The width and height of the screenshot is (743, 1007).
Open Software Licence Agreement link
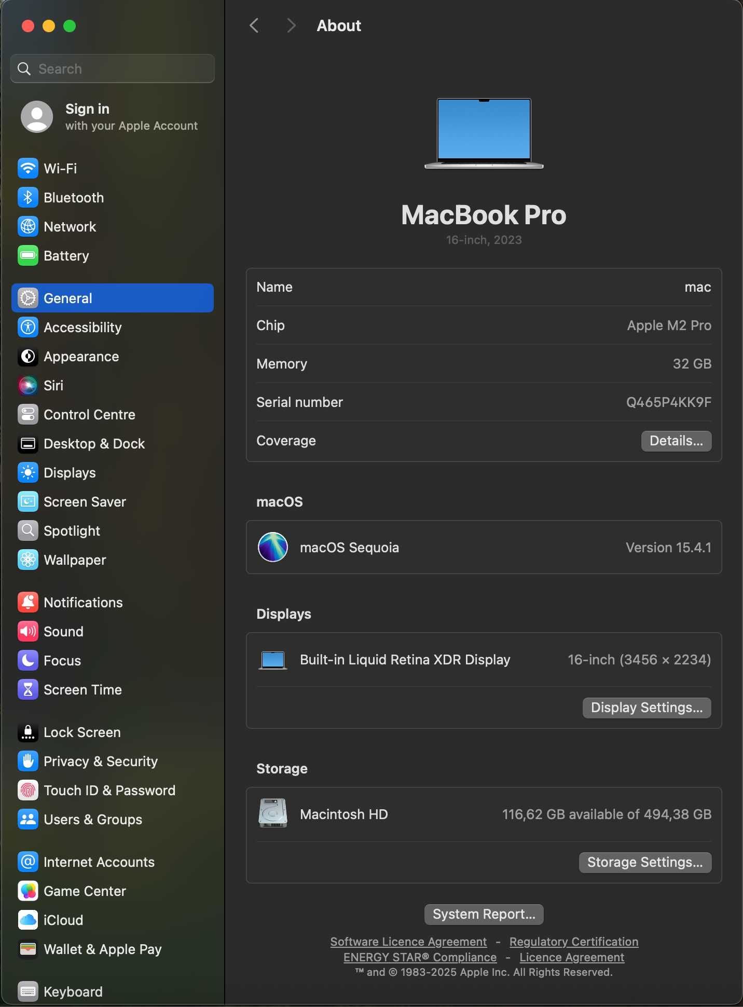[x=408, y=942]
